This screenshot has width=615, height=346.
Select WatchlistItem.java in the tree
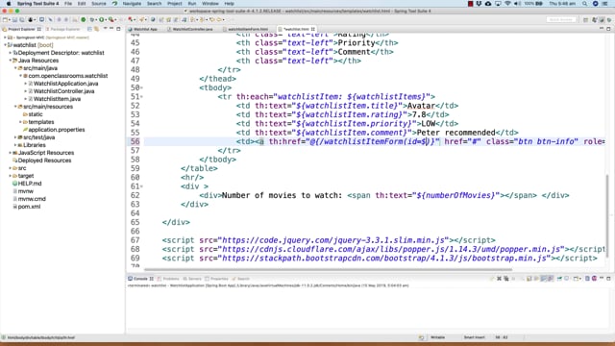pyautogui.click(x=57, y=99)
